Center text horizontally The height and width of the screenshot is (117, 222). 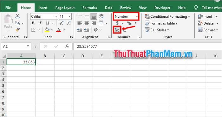87,23
